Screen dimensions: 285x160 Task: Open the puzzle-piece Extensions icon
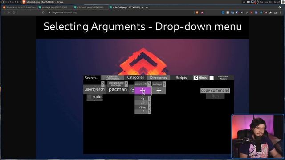tap(270, 12)
